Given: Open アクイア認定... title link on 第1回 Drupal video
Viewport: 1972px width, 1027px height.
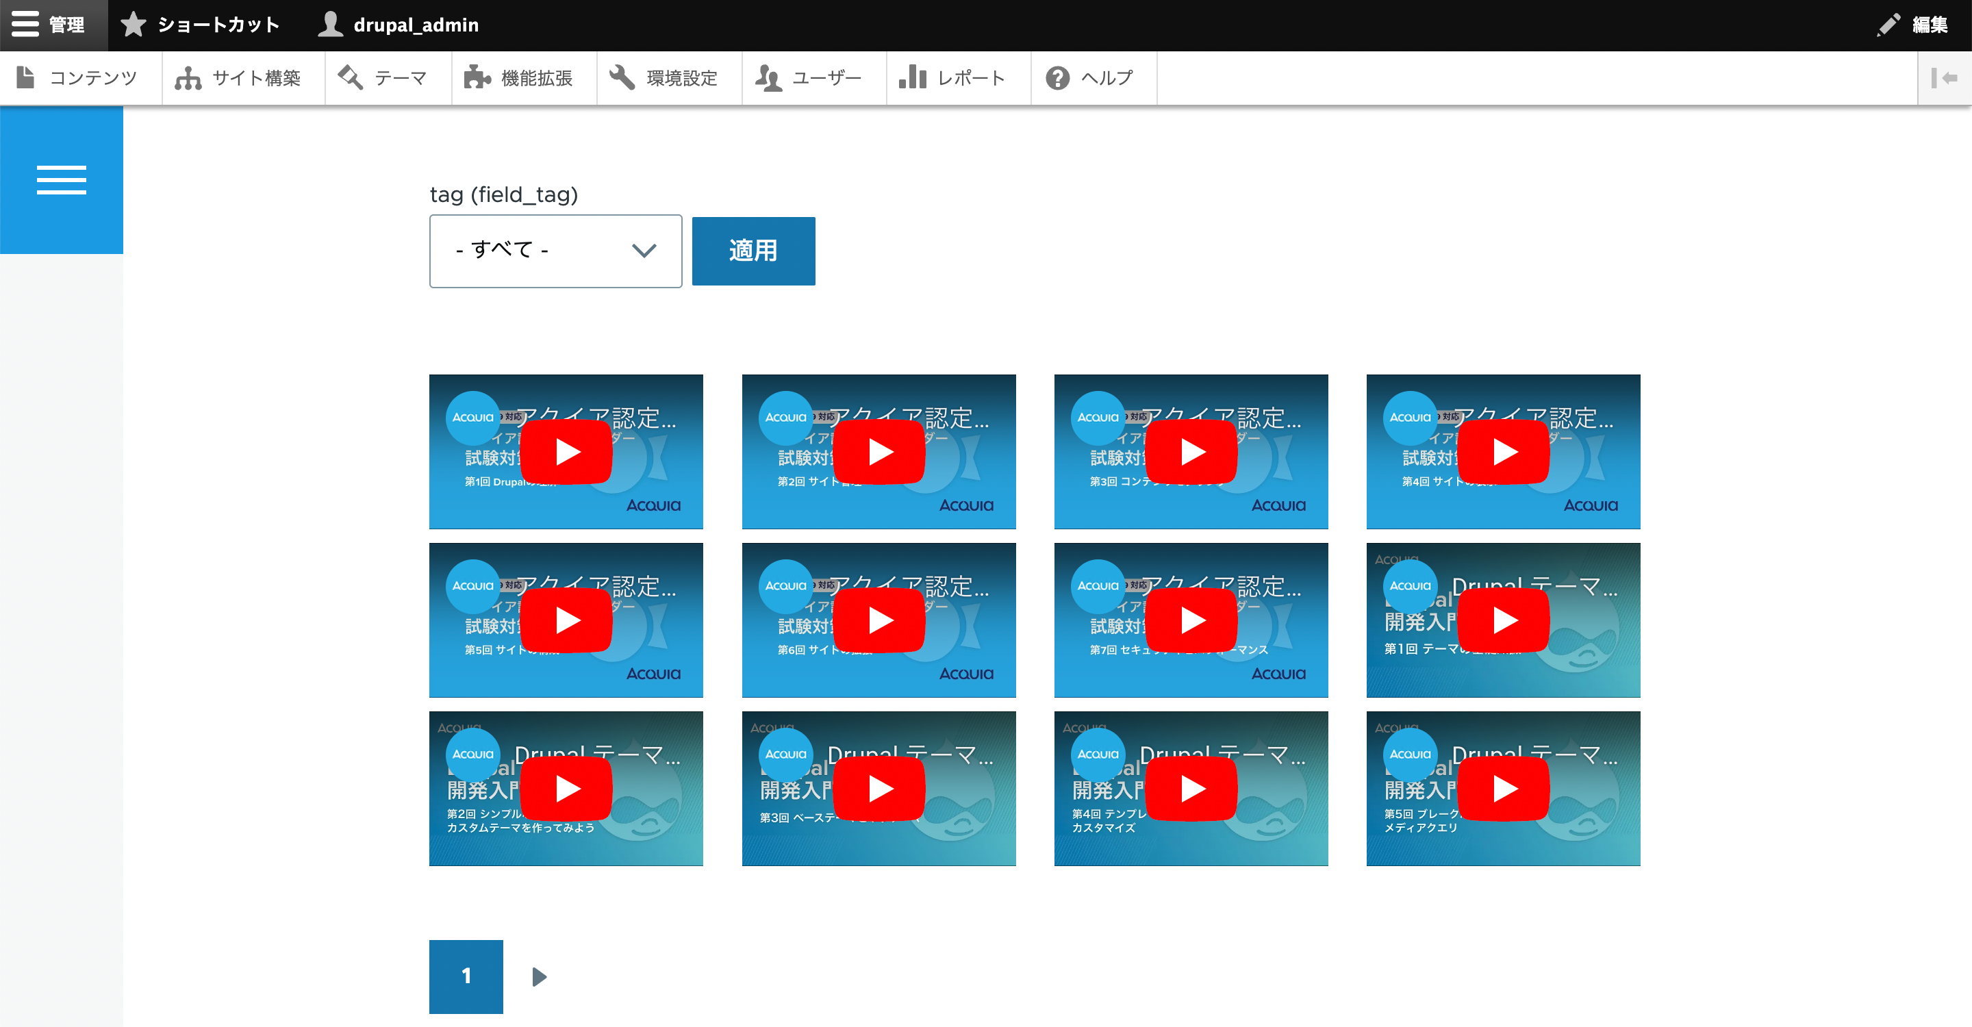Looking at the screenshot, I should click(x=596, y=418).
